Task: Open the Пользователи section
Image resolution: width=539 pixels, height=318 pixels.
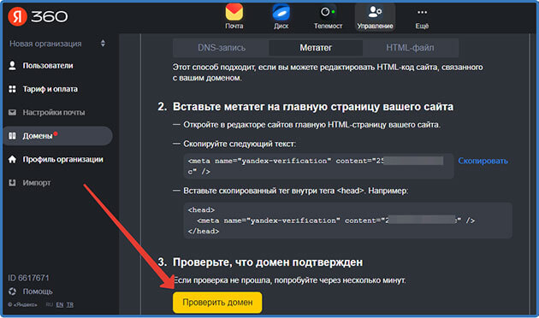Action: tap(48, 66)
